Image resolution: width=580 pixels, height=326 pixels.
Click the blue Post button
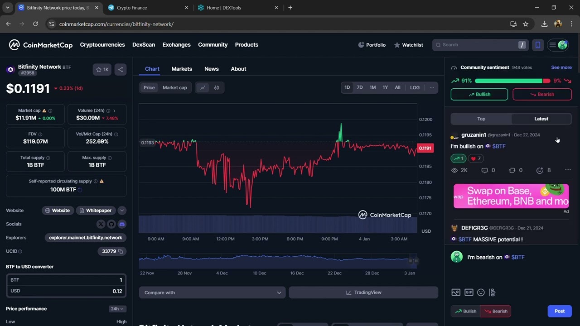560,311
